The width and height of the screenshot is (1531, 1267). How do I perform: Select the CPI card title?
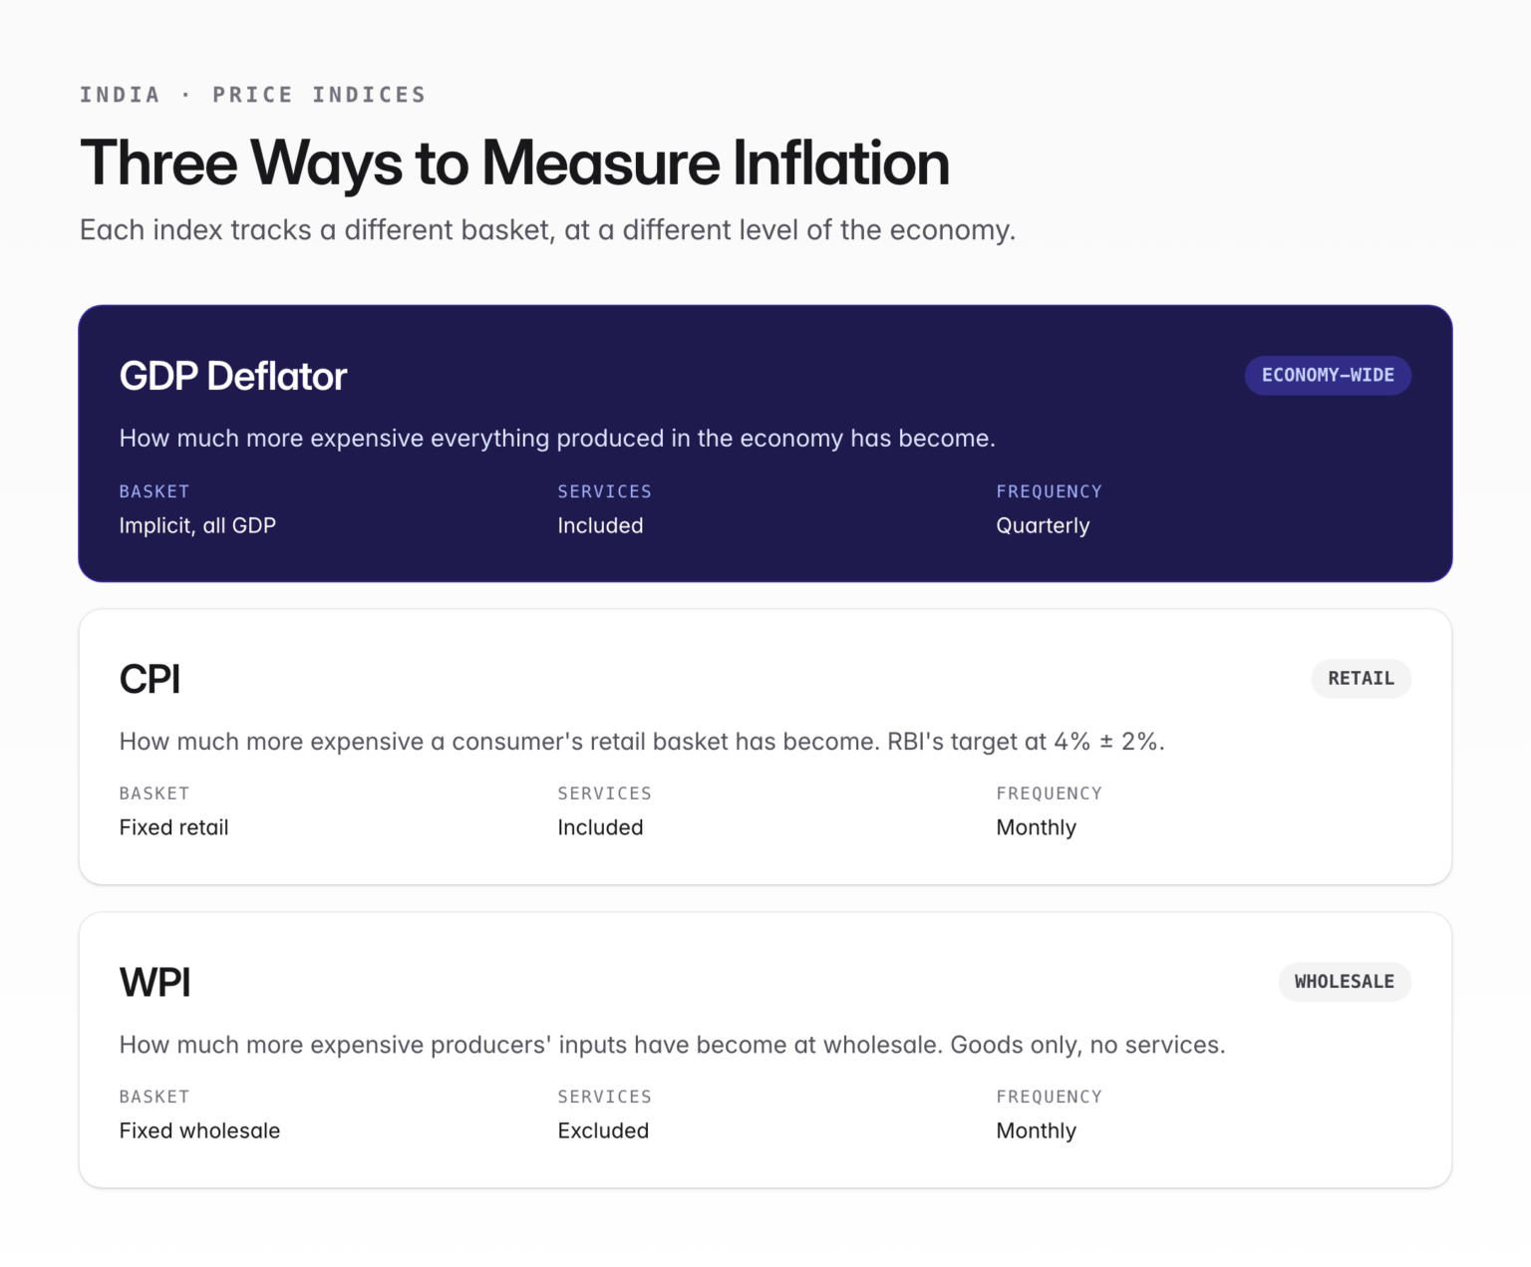[x=150, y=680]
